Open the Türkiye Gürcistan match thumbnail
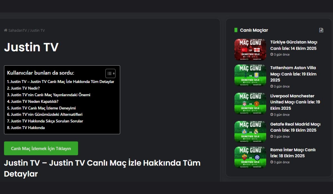This screenshot has height=194, width=333. [250, 50]
